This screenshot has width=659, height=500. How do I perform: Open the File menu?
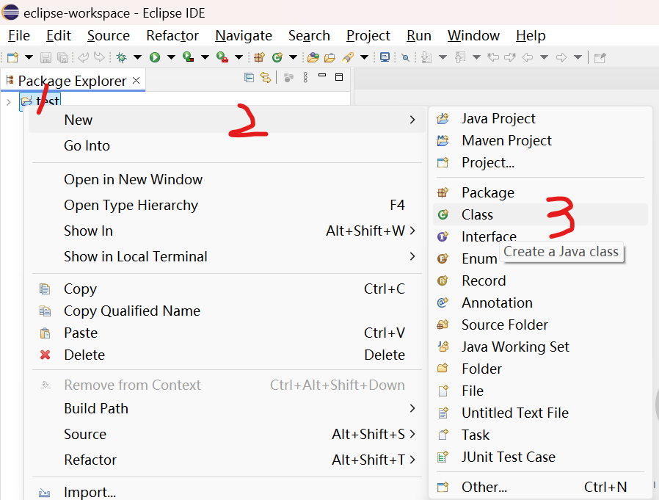pos(19,36)
